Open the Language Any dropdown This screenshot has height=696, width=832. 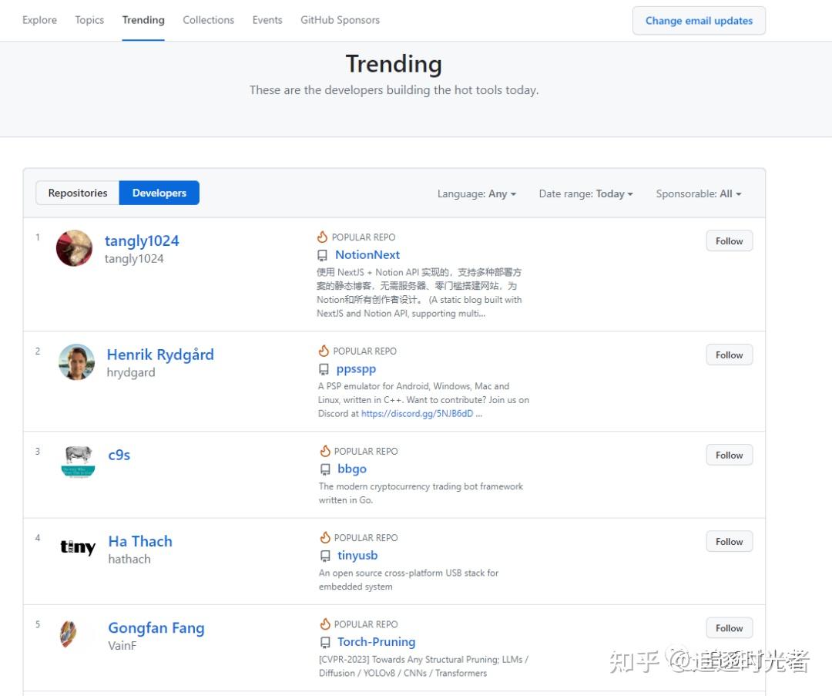click(477, 194)
